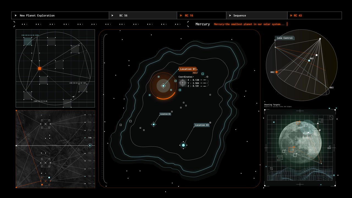Select row 15A in terrain panel
The width and height of the screenshot is (352, 198).
(90, 153)
